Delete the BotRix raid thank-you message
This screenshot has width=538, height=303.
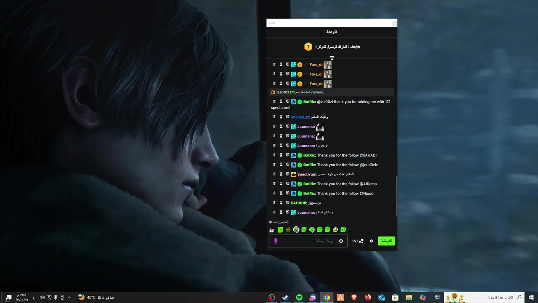[x=274, y=101]
